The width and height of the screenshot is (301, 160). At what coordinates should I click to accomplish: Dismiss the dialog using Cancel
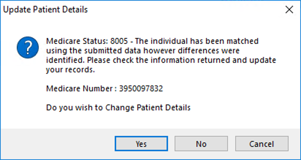(261, 144)
